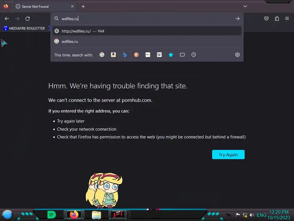The width and height of the screenshot is (294, 221).
Task: Open network status tray icon
Action: (x=245, y=215)
